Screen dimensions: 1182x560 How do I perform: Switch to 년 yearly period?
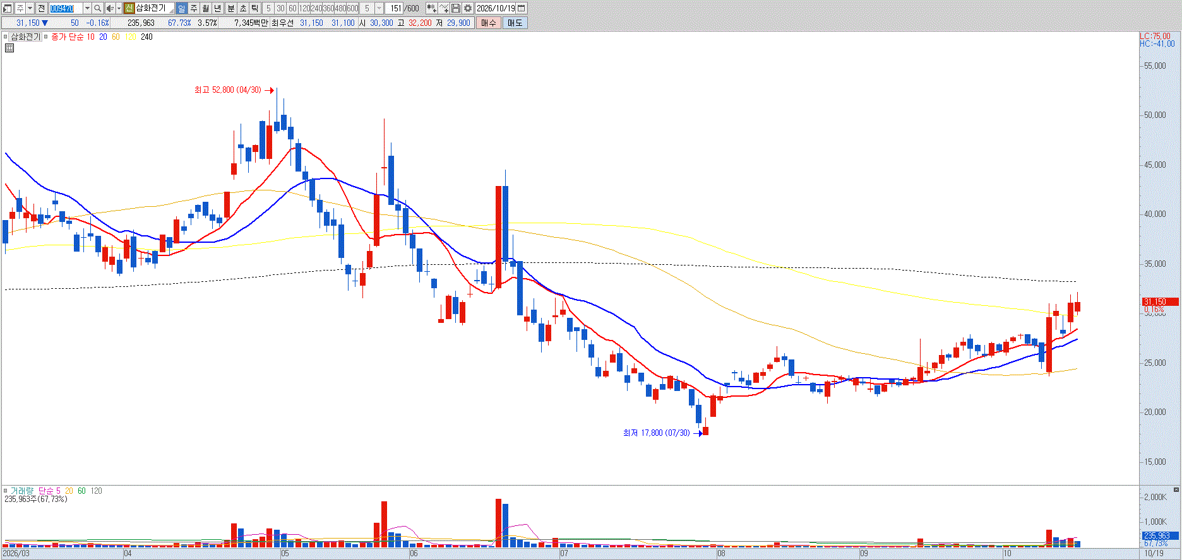(218, 8)
